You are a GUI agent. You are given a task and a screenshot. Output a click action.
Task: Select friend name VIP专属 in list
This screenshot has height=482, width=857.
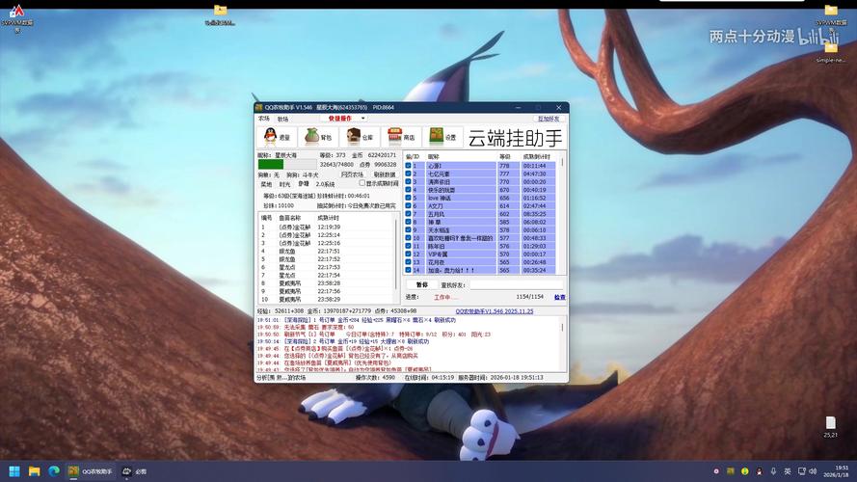(438, 254)
